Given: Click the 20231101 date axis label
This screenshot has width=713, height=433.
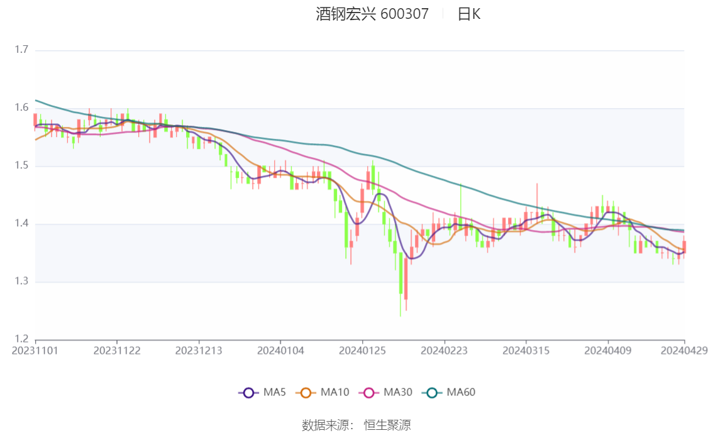Looking at the screenshot, I should [35, 351].
